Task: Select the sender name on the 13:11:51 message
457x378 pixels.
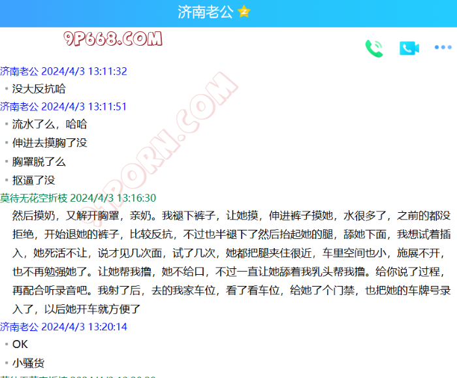Action: [x=20, y=106]
